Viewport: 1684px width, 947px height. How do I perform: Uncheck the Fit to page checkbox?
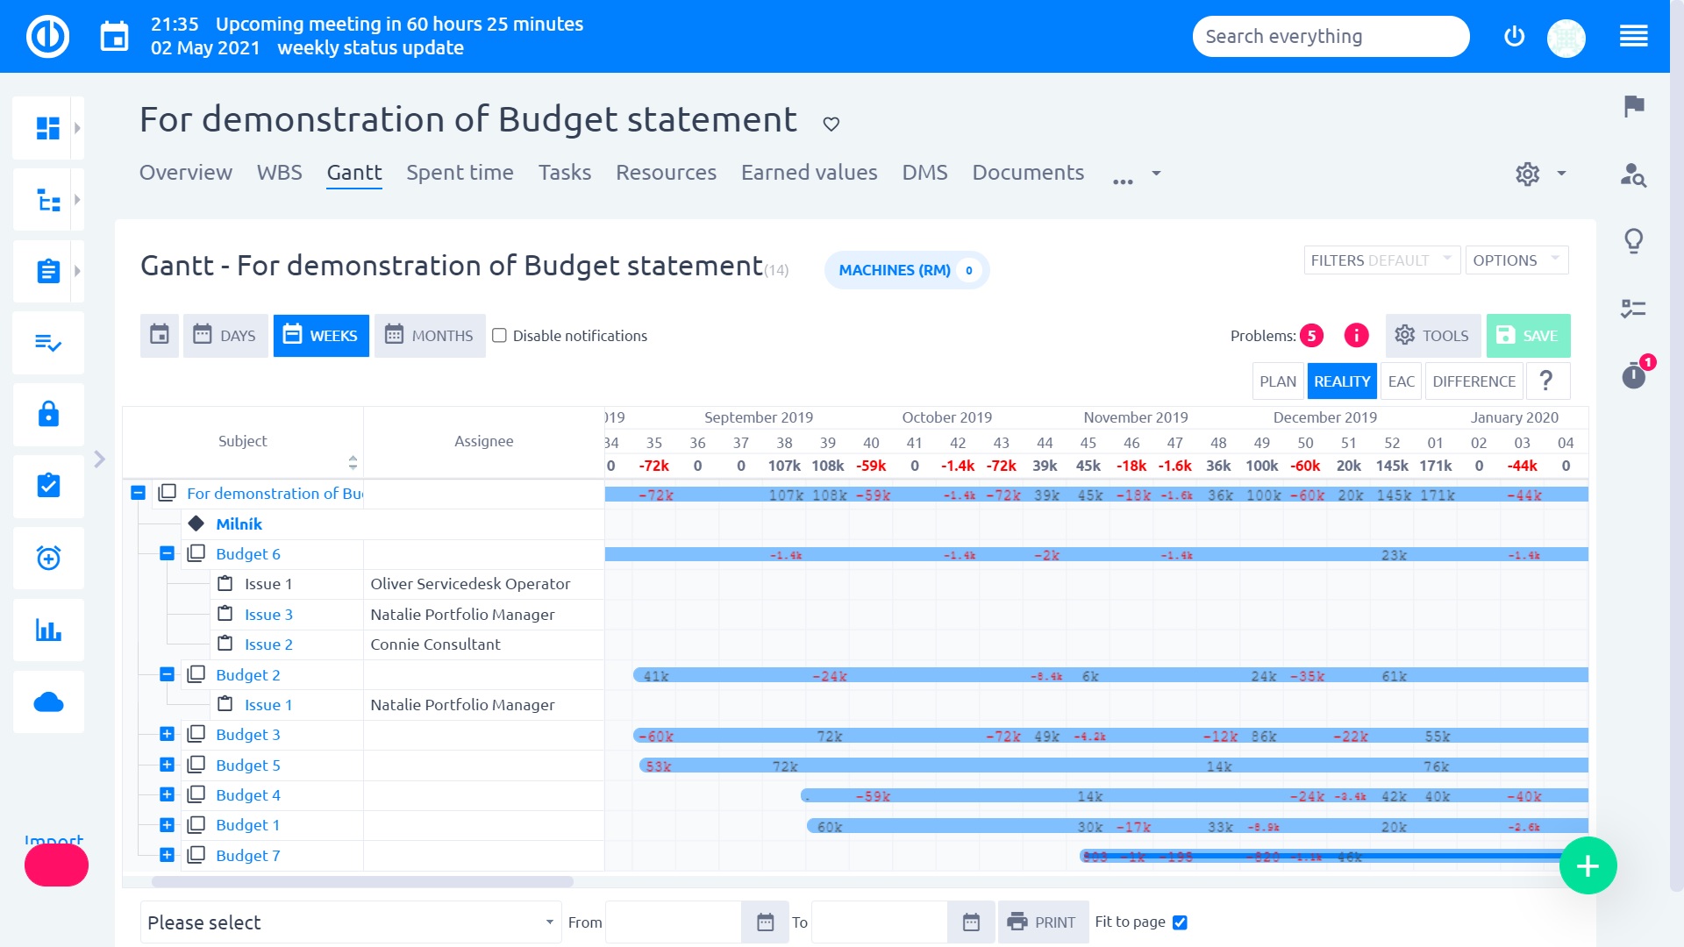click(1180, 922)
